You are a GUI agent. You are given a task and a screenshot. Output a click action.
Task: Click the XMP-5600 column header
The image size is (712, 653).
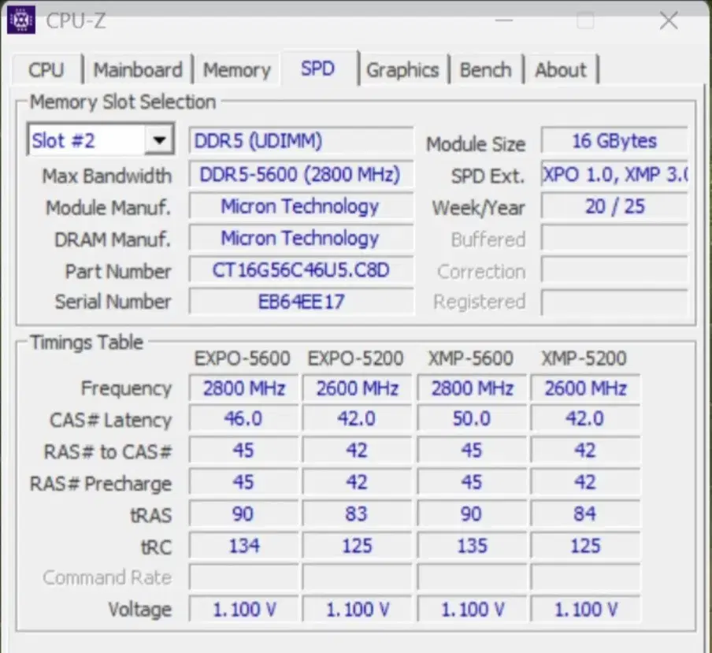pos(471,358)
